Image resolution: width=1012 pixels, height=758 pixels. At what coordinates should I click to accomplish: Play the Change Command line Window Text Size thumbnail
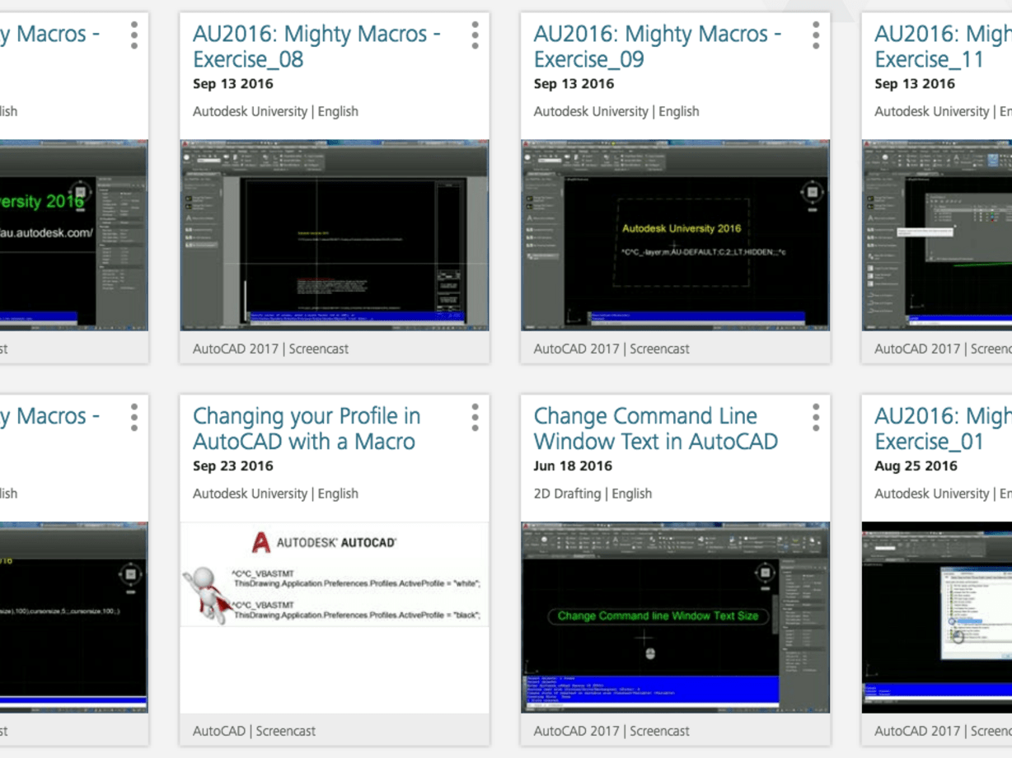[x=676, y=617]
